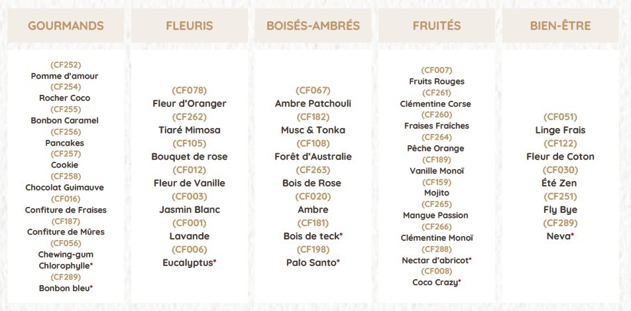This screenshot has height=311, width=631.
Task: Select Linge Frais scent
Action: [560, 130]
